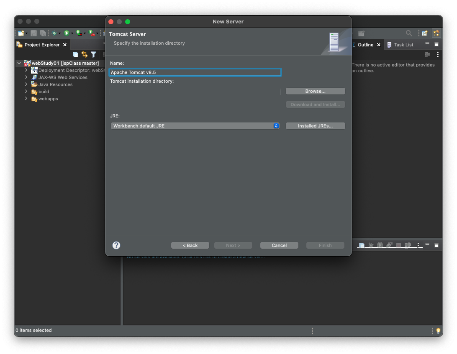Viewport: 457px width, 354px height.
Task: Select the build folder item
Action: [x=44, y=92]
